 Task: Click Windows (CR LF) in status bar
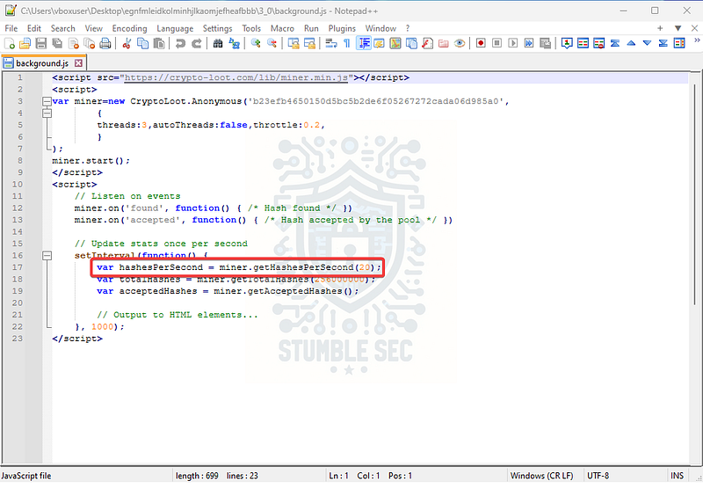(x=541, y=476)
